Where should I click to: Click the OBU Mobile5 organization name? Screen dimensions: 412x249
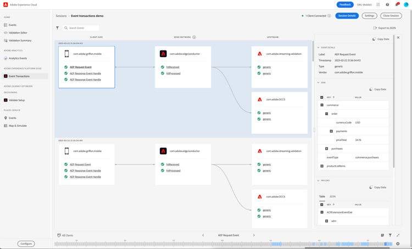[x=364, y=5]
